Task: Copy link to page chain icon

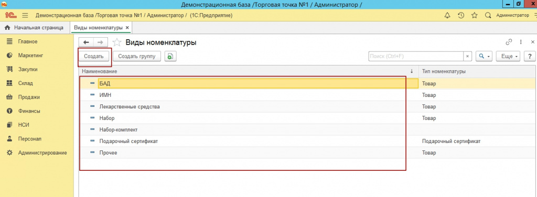Action: pyautogui.click(x=509, y=42)
